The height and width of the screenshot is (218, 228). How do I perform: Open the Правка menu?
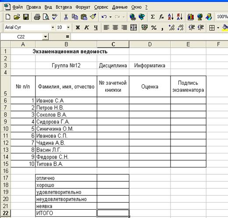pos(34,7)
